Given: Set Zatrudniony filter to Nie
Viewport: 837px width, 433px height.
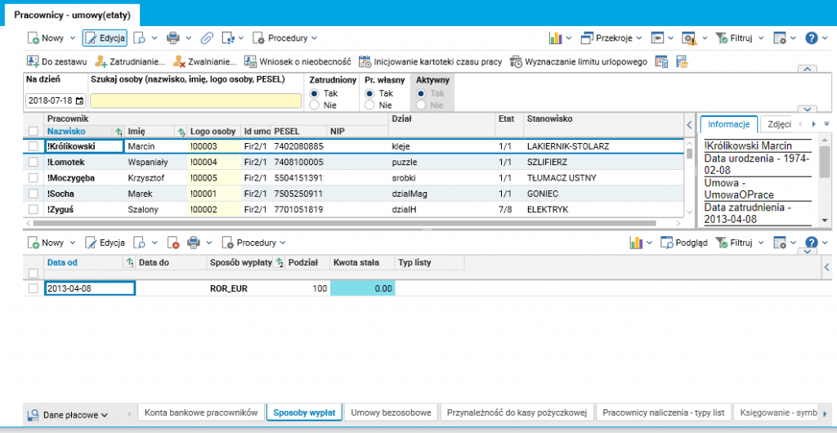Looking at the screenshot, I should [x=315, y=105].
